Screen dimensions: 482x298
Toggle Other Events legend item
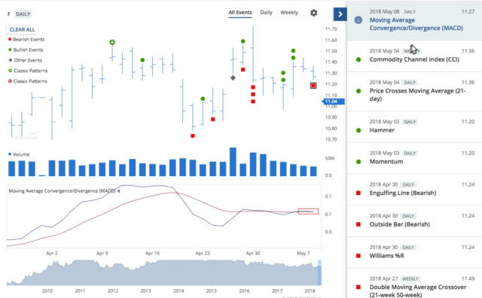click(25, 60)
